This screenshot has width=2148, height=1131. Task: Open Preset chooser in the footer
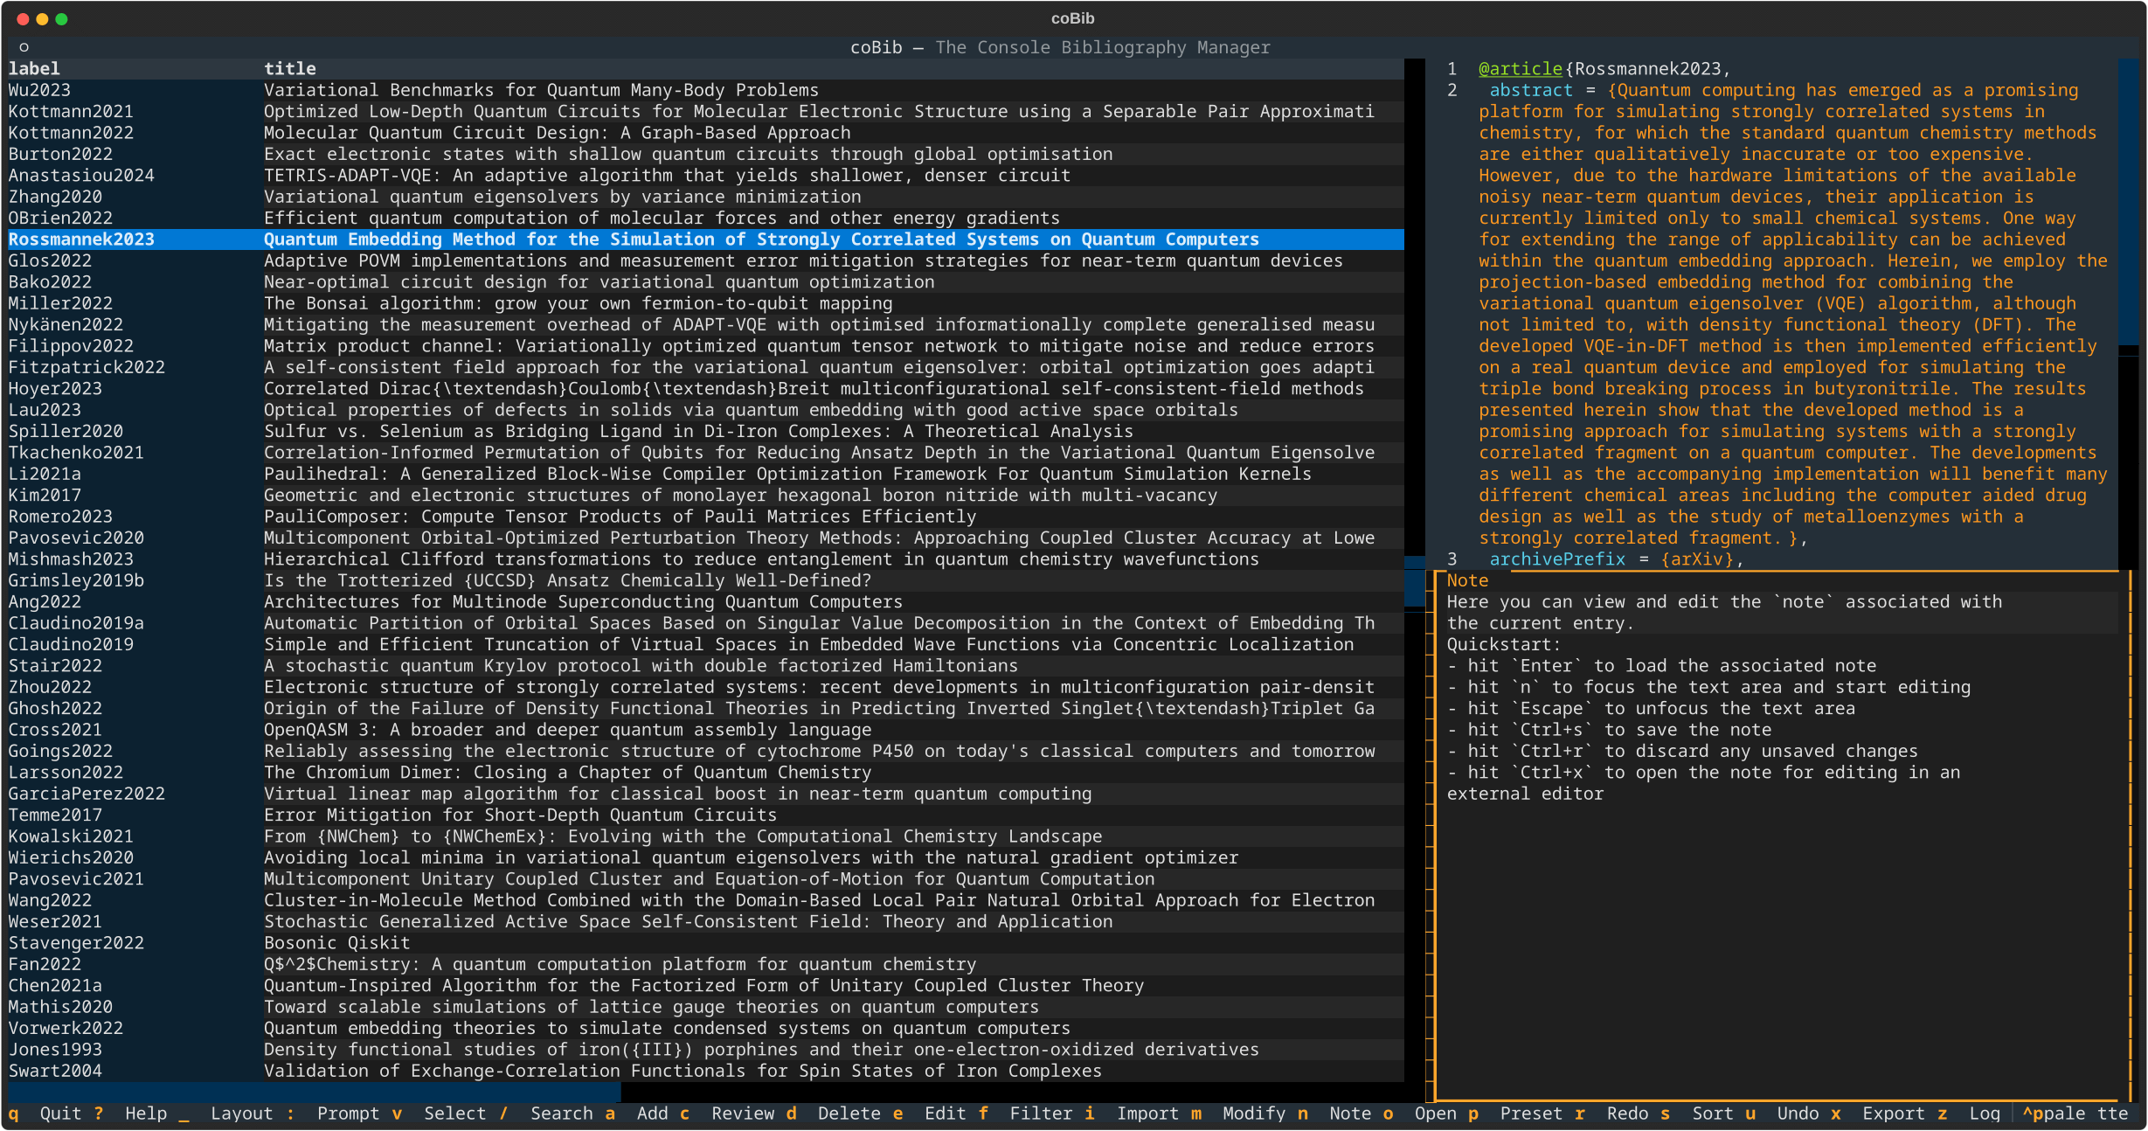point(1530,1114)
